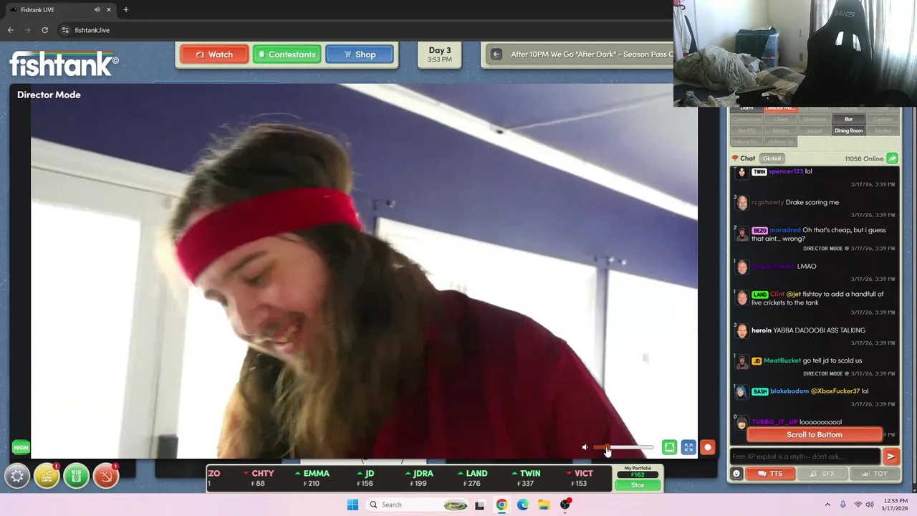Switch to the Closet camera
917x516 pixels.
coord(781,120)
